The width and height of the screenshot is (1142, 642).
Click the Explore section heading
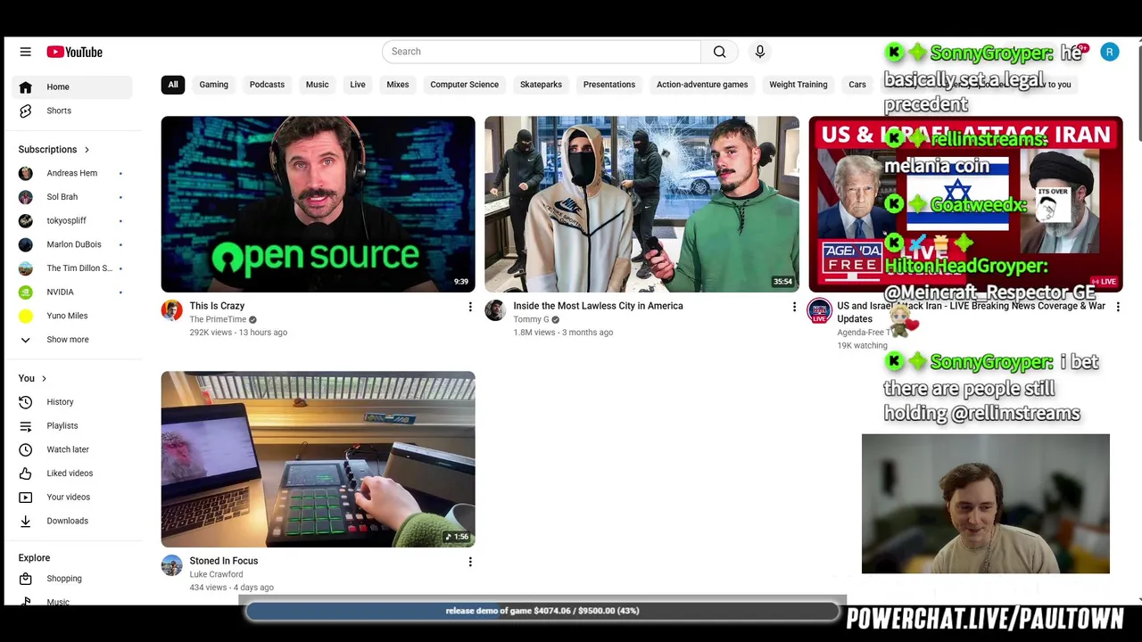click(34, 558)
